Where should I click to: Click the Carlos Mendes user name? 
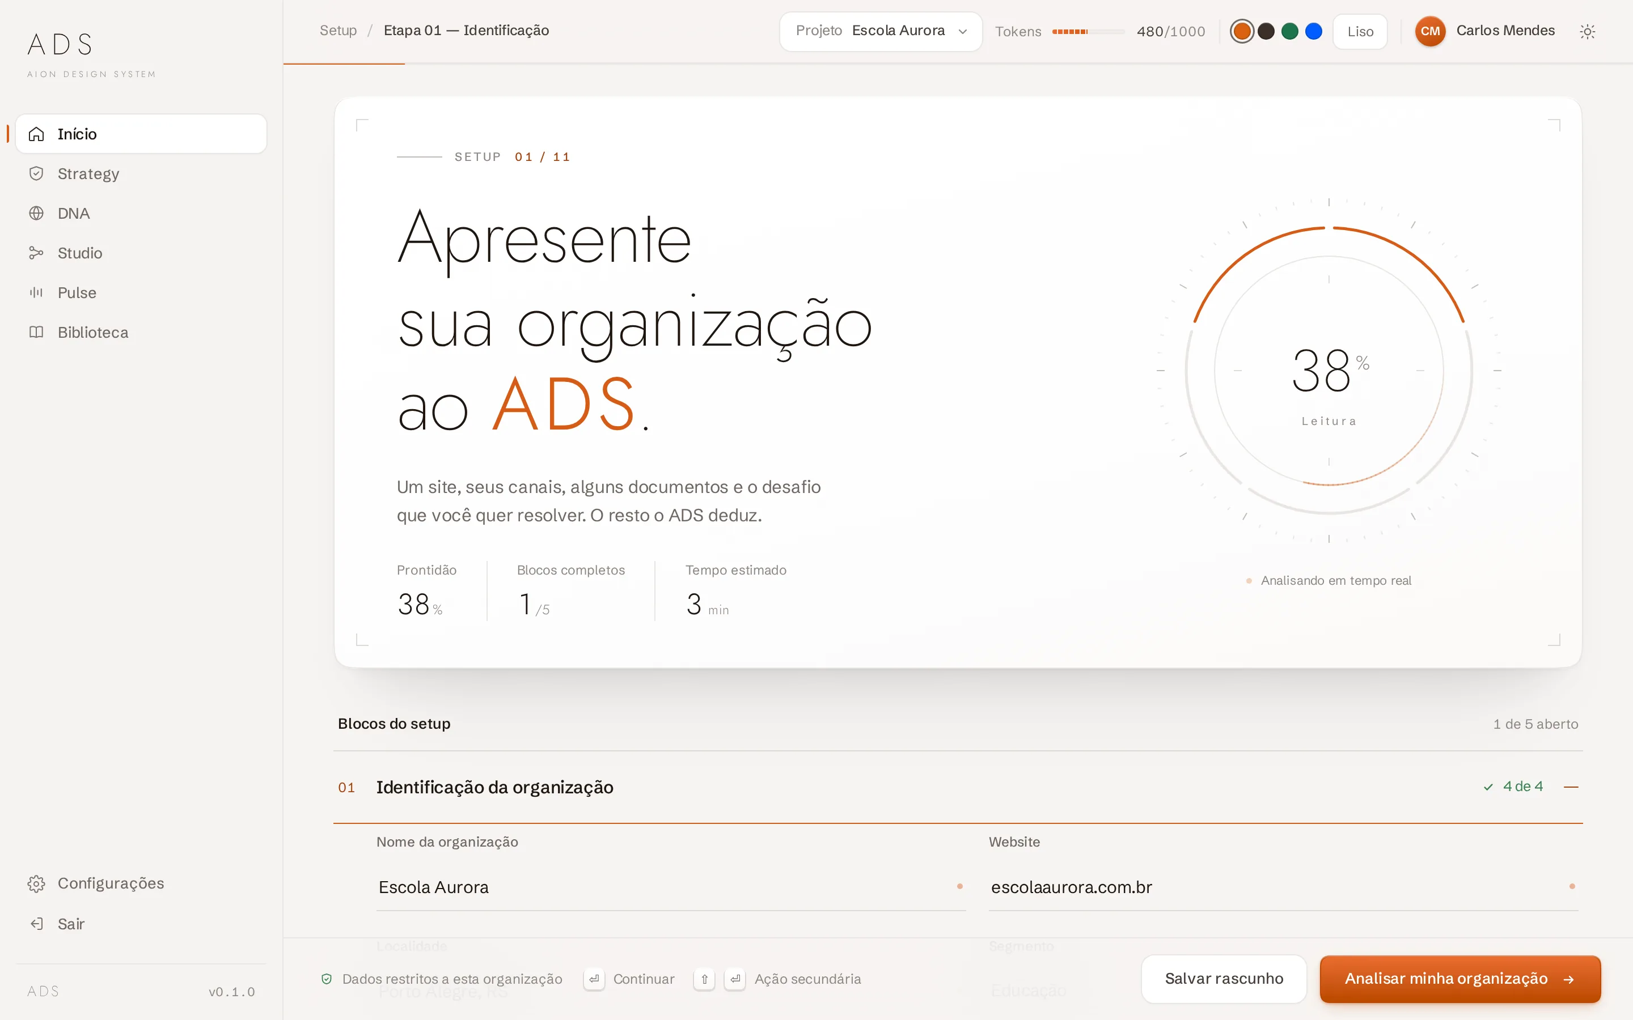(1505, 31)
